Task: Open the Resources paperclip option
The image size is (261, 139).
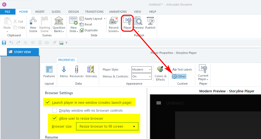Action: pos(77,72)
